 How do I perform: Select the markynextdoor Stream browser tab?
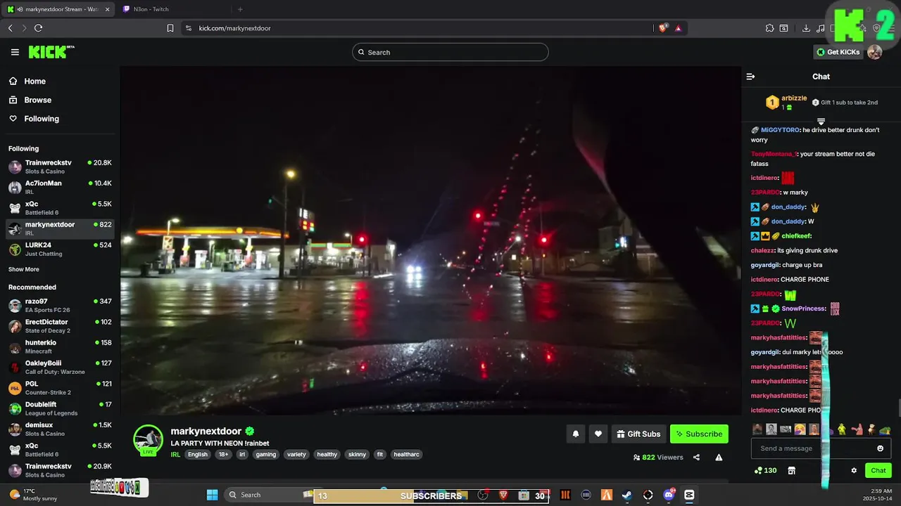pos(58,9)
